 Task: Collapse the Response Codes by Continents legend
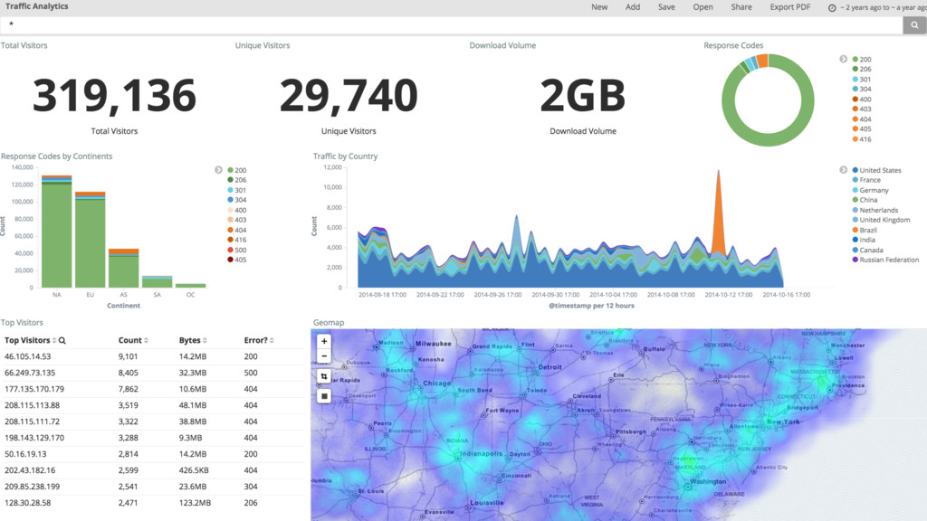pyautogui.click(x=219, y=170)
